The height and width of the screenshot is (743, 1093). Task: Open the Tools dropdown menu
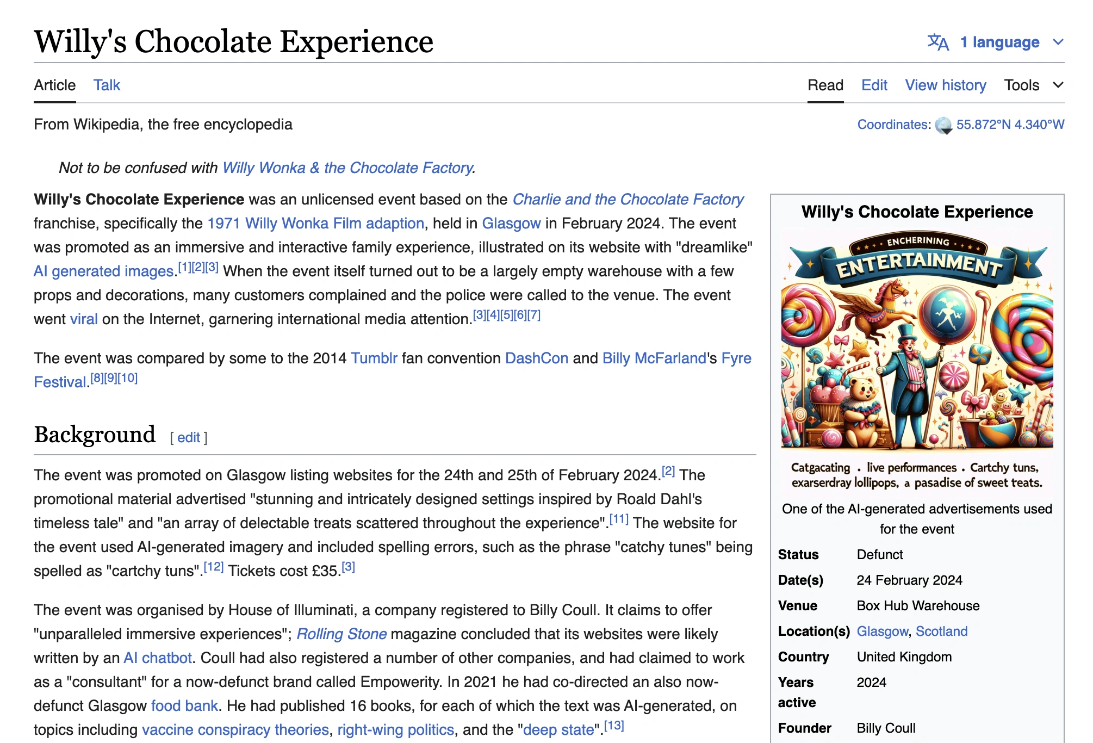tap(1033, 85)
